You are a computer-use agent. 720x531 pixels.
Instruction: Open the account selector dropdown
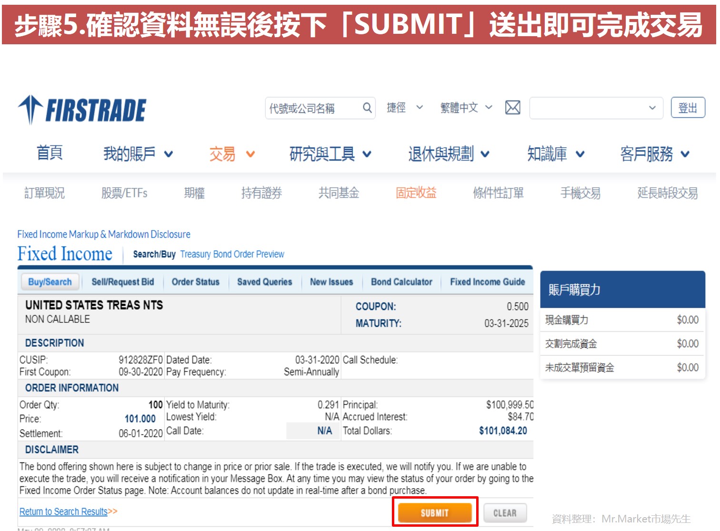coord(596,108)
